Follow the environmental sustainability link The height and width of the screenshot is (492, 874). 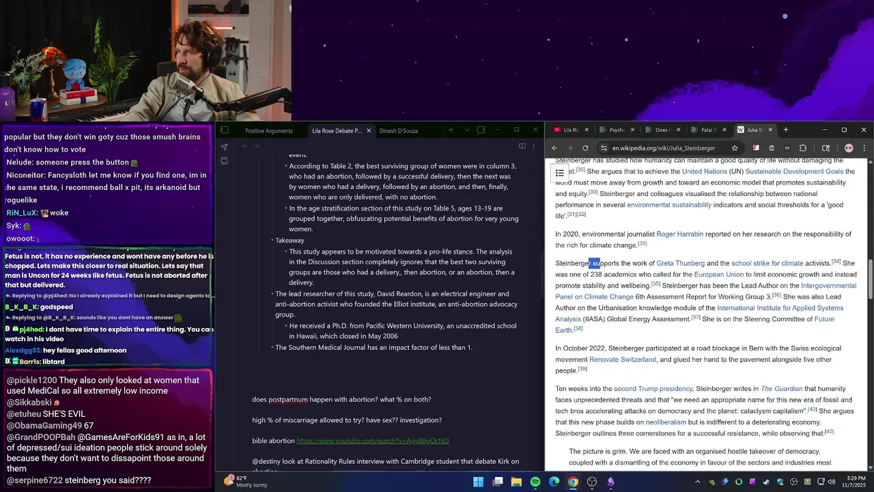[668, 205]
